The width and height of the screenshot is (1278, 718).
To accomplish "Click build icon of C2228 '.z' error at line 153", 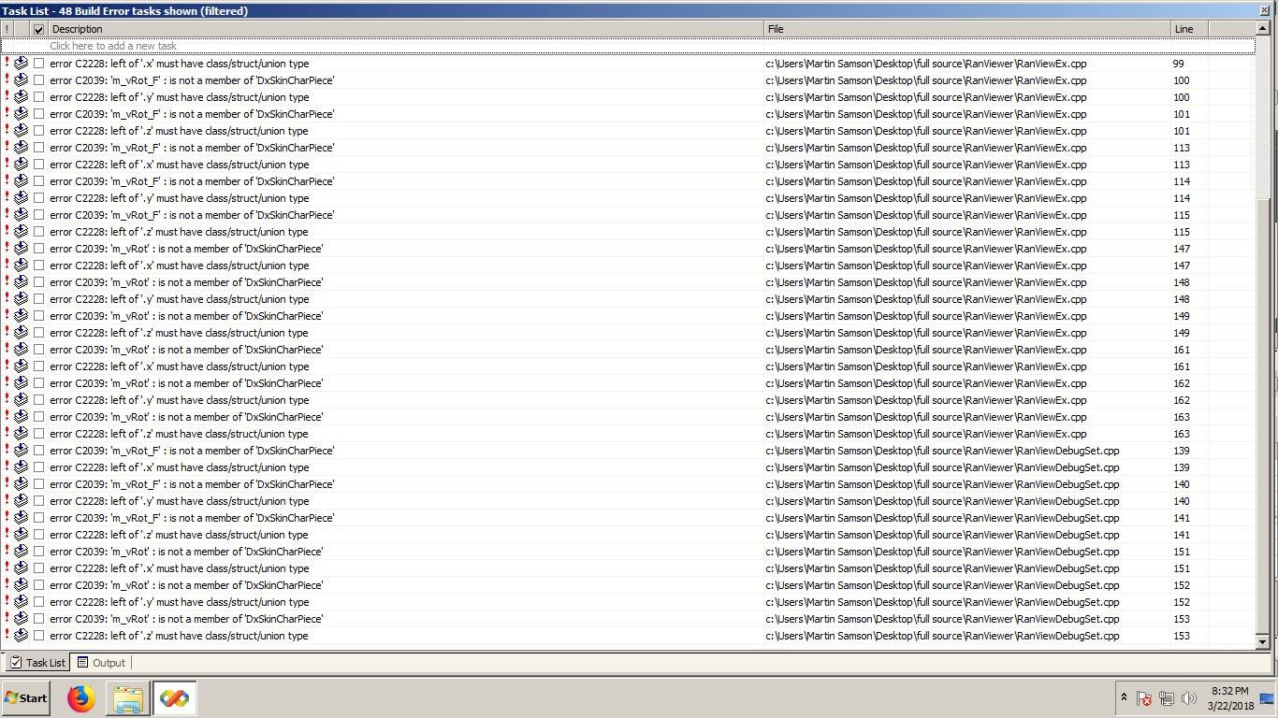I will coord(21,636).
